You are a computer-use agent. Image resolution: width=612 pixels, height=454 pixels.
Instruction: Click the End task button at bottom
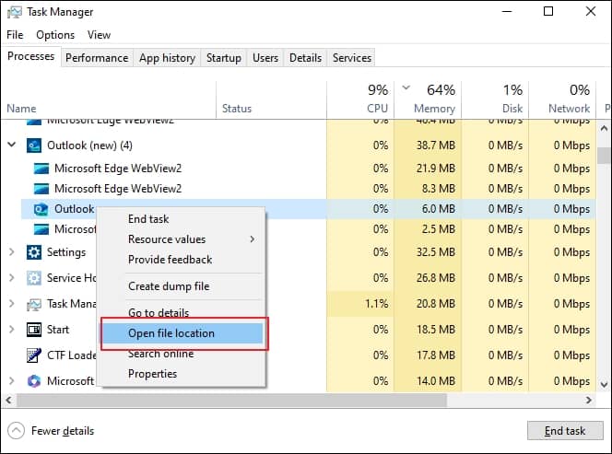pos(565,431)
